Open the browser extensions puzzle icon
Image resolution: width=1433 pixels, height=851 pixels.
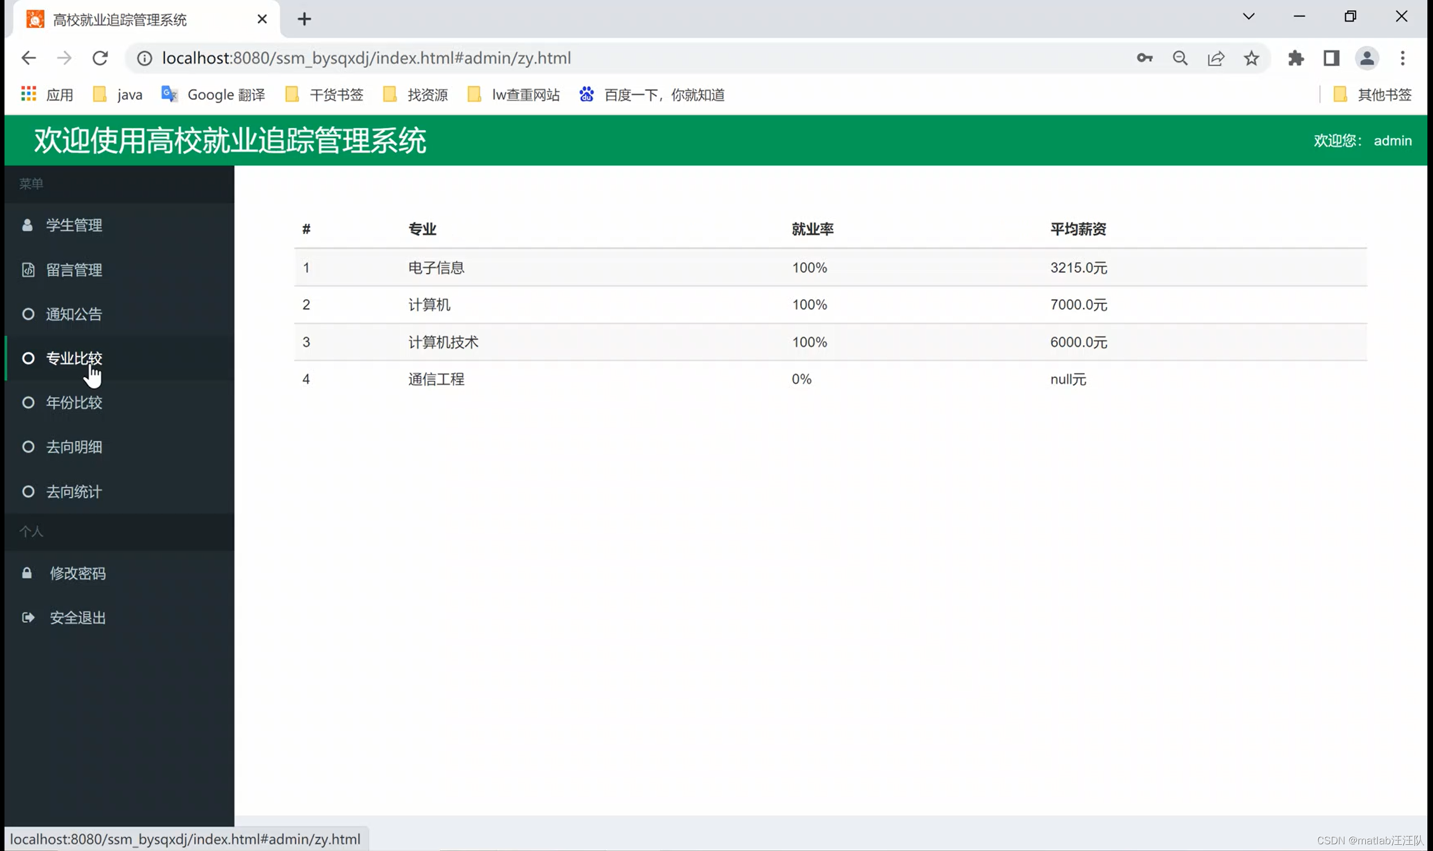[1295, 58]
